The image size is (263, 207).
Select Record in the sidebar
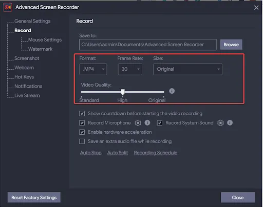coord(23,30)
